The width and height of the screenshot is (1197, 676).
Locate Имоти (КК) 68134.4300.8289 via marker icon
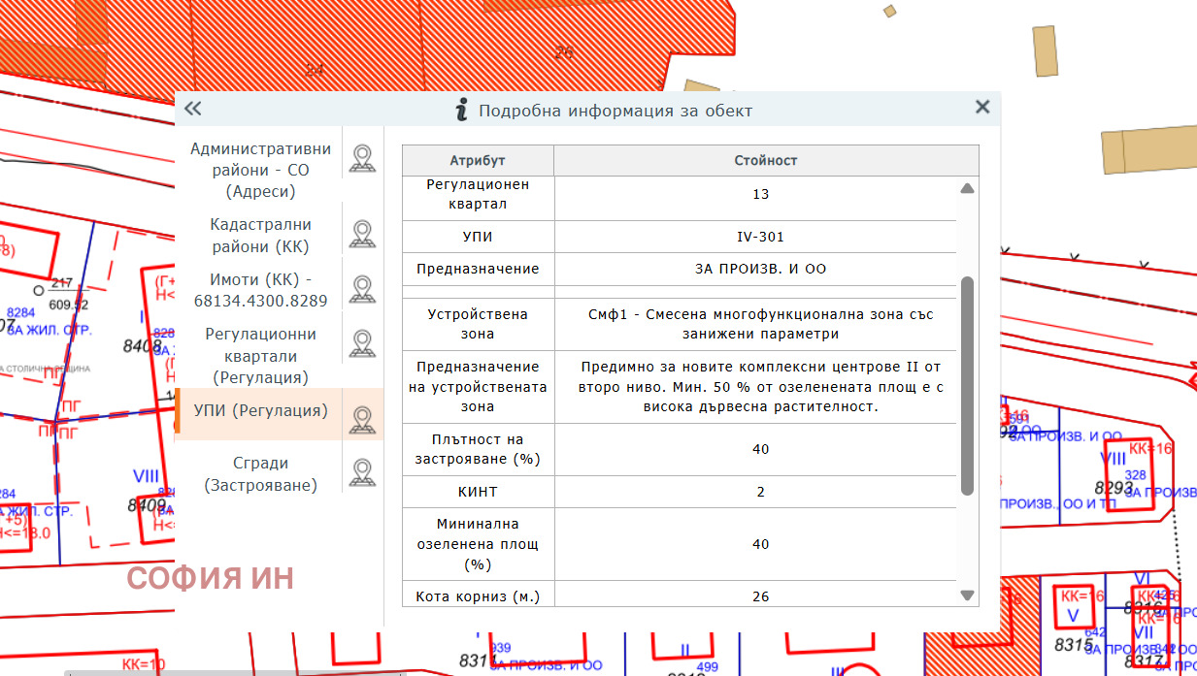pyautogui.click(x=362, y=289)
